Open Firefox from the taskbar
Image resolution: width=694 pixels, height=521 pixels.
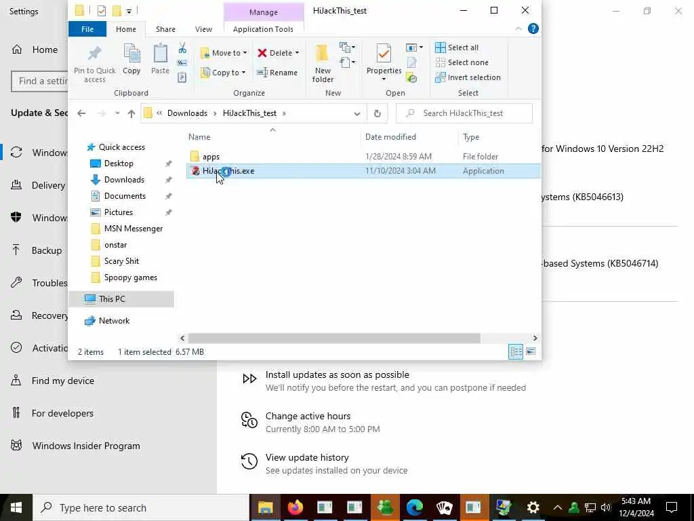pos(295,507)
